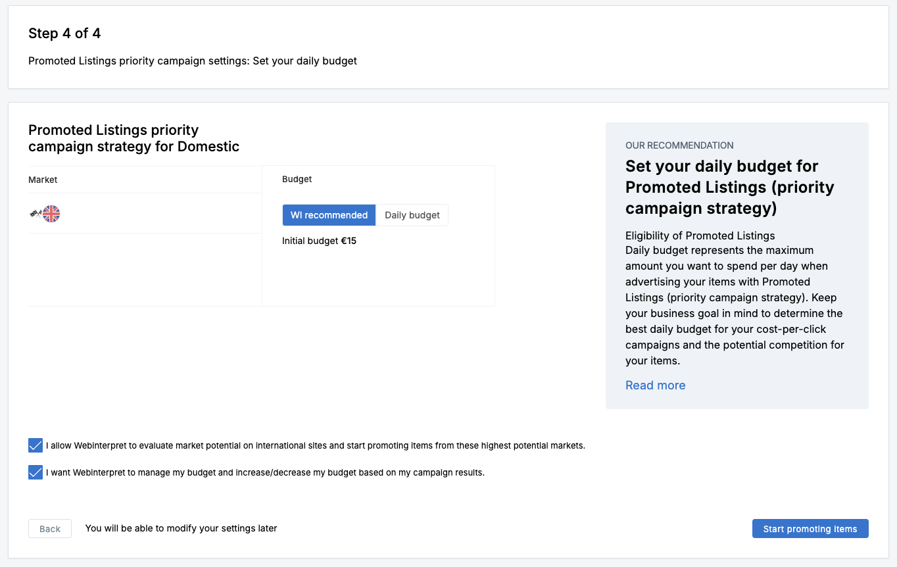The width and height of the screenshot is (897, 567).
Task: Click the 'I allow Webinterpret to evaluate' label
Action: [316, 445]
